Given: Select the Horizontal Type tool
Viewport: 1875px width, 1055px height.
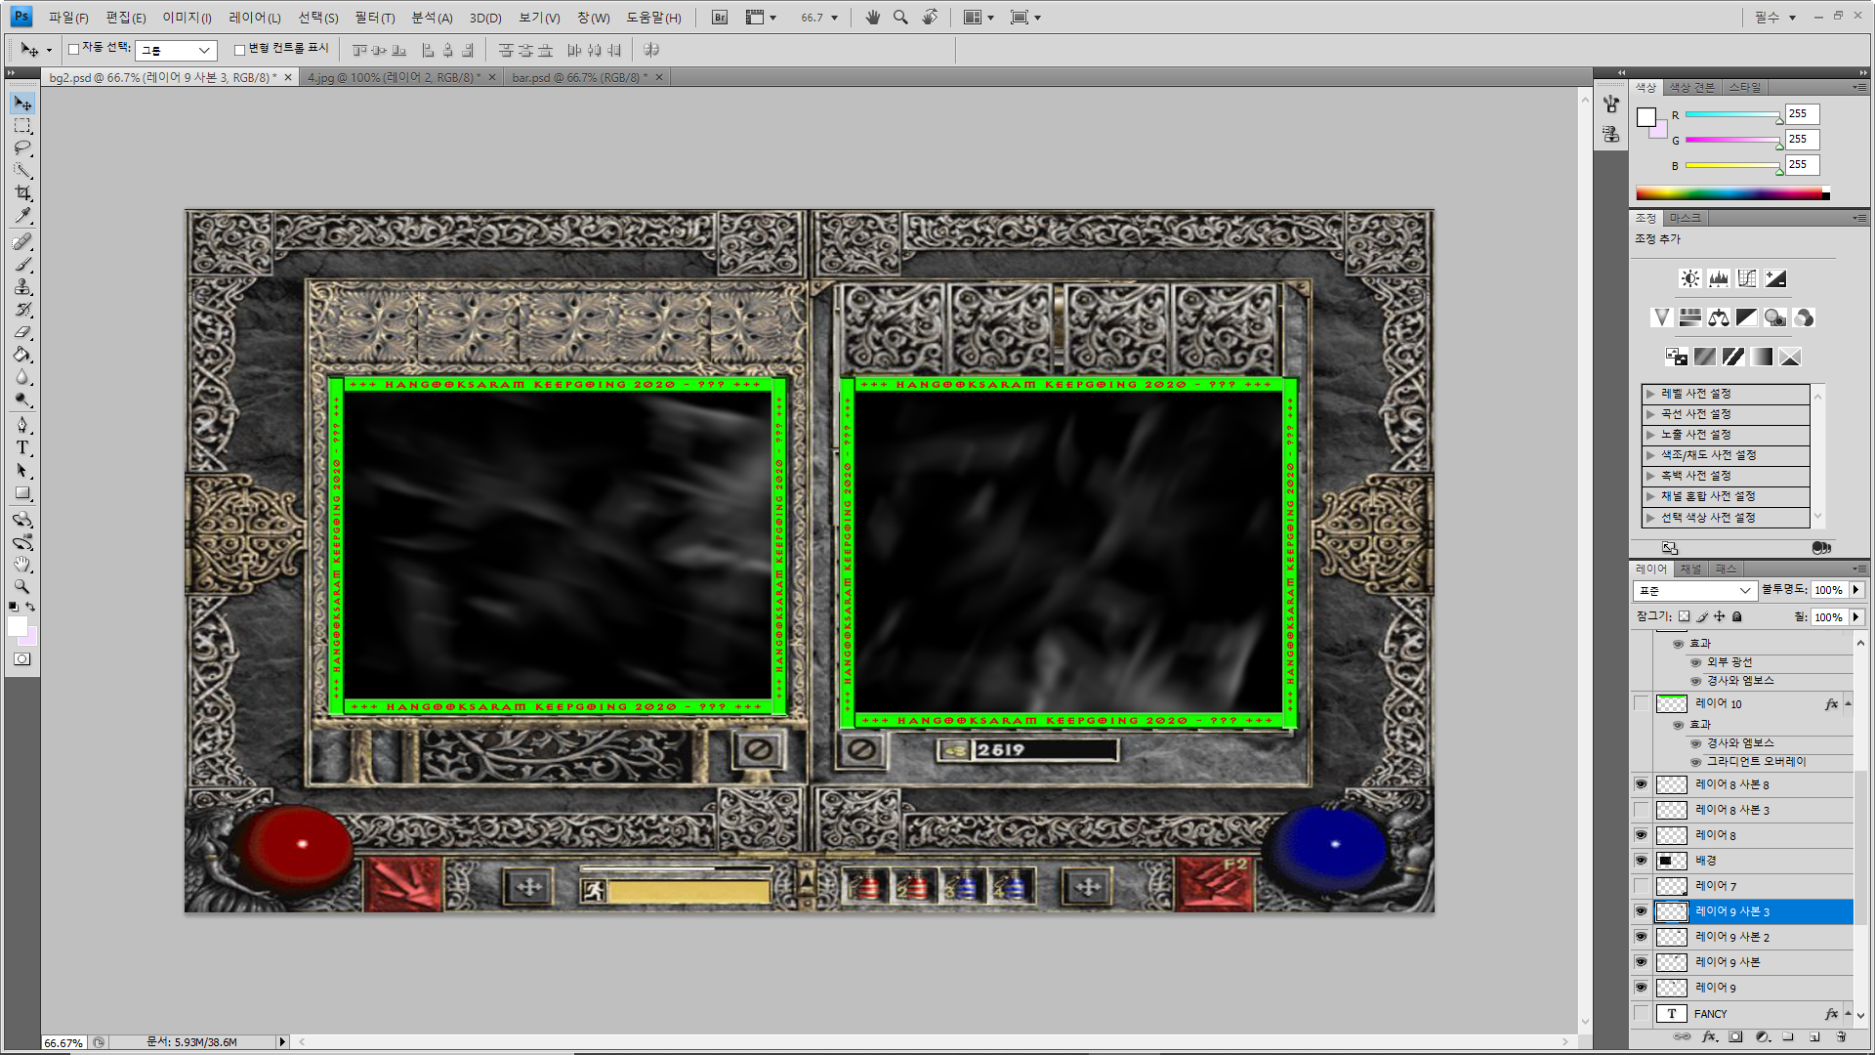Looking at the screenshot, I should point(22,448).
